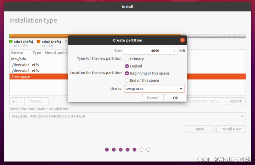Click the orange sda2 (ntfs) legend swatch
255x165 pixels.
pyautogui.click(x=39, y=42)
